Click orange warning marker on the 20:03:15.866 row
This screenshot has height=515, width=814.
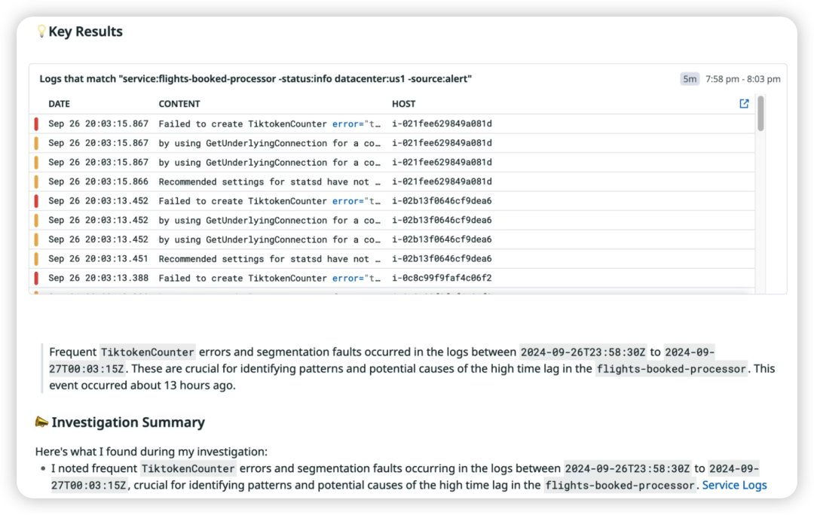(35, 181)
